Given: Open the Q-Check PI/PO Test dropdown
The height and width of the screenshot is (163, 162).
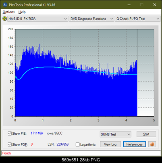Looking at the screenshot, I should coord(137,19).
